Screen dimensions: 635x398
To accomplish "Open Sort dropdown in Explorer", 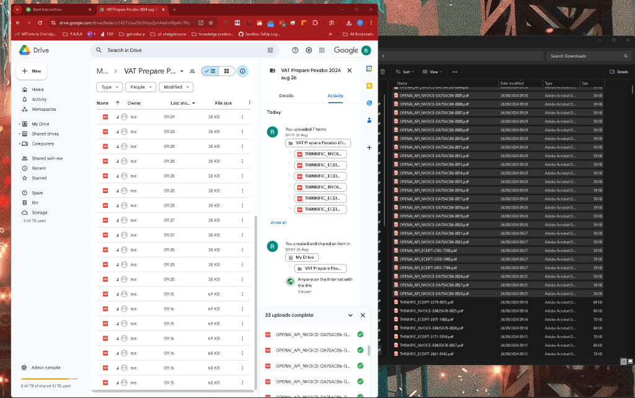I will [x=405, y=72].
